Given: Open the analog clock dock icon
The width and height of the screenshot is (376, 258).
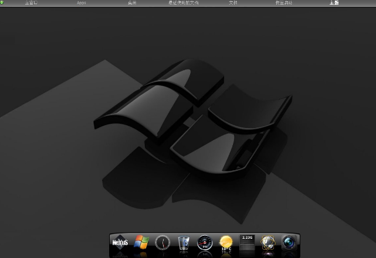Looking at the screenshot, I should pyautogui.click(x=162, y=242).
